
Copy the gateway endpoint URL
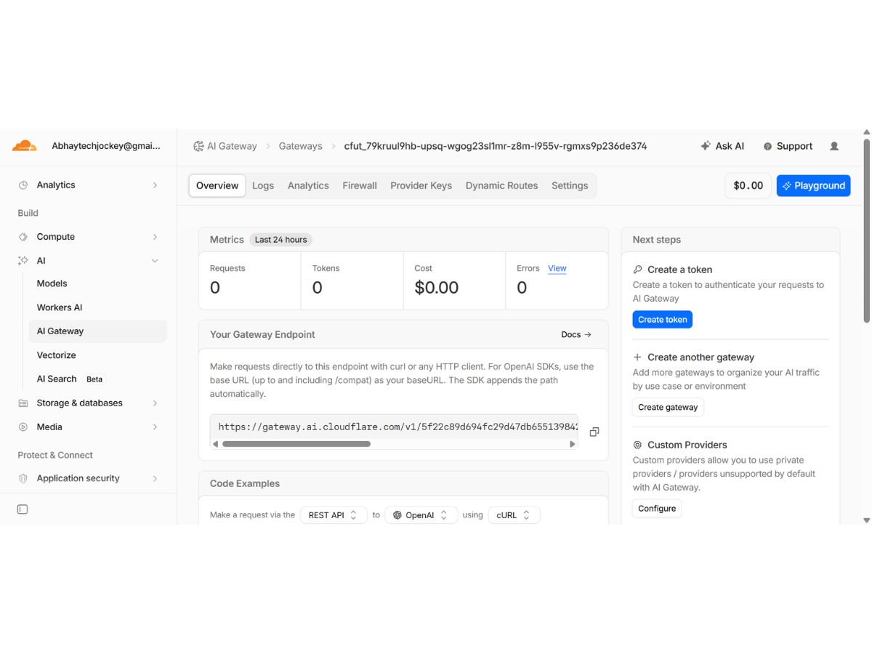(594, 432)
